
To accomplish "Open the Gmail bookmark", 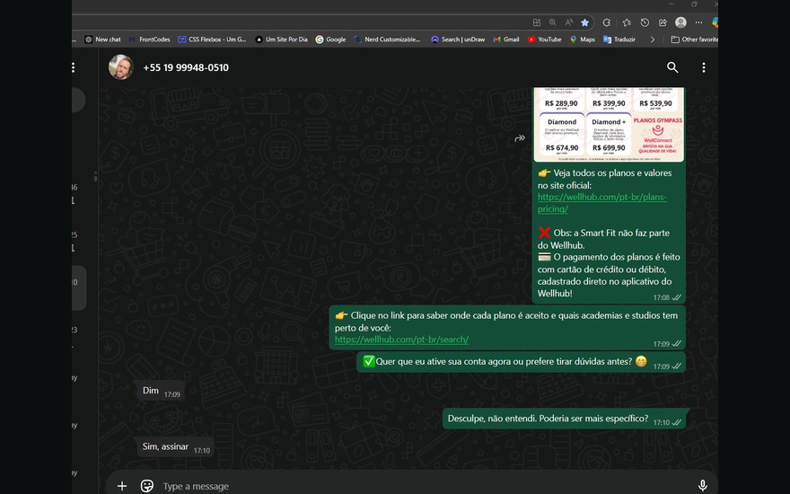I will tap(505, 40).
